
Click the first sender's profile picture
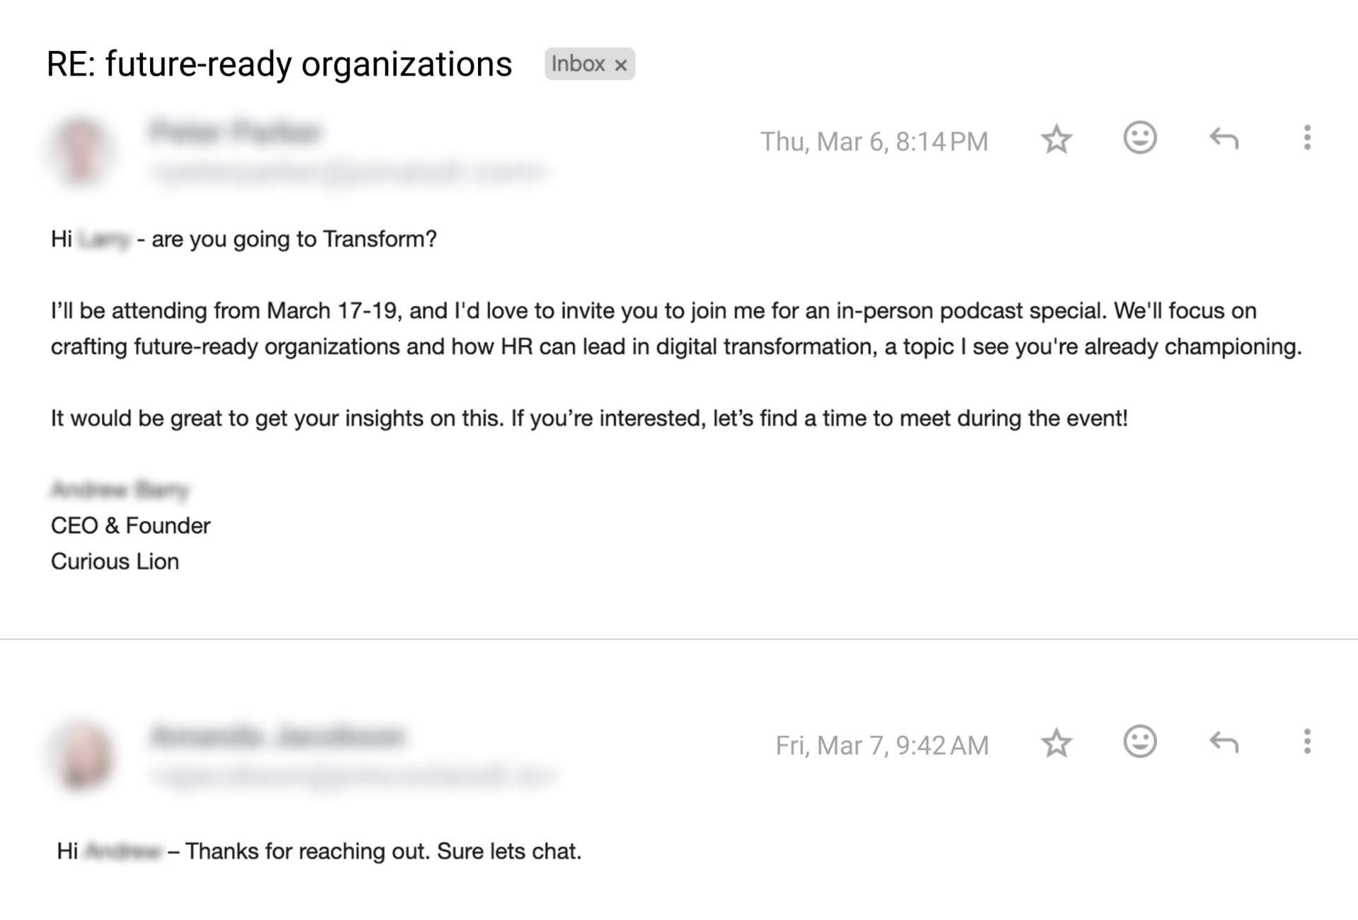[x=81, y=151]
